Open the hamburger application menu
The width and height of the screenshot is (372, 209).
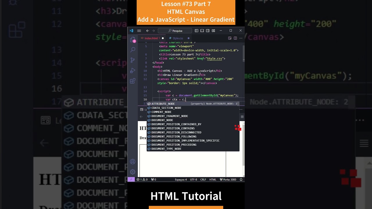[x=139, y=30]
